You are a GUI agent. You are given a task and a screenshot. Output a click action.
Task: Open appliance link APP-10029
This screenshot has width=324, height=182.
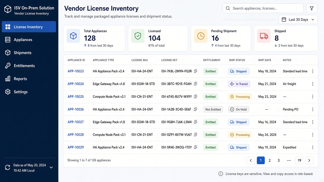pos(76,147)
